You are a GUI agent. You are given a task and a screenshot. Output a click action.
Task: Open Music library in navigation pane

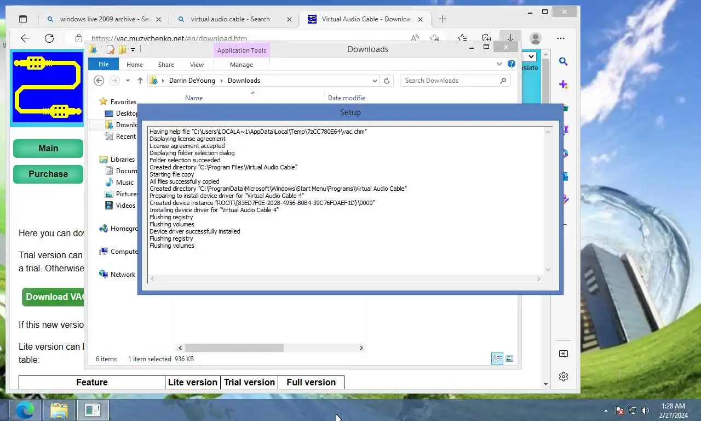tap(124, 183)
